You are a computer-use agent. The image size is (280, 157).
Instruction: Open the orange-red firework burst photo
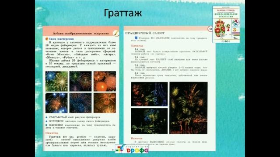pos(105,82)
